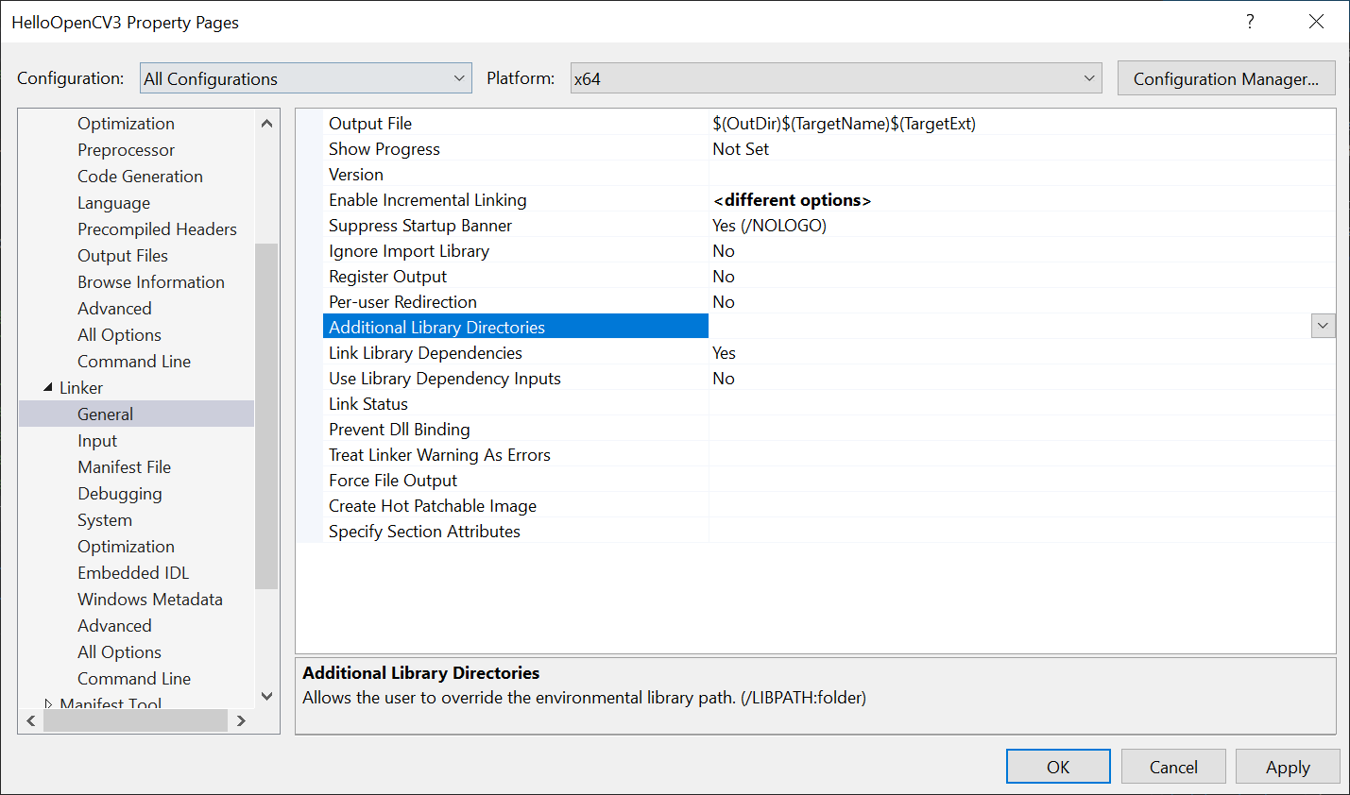Click the 'No' value for Register Output
The height and width of the screenshot is (795, 1350).
coord(724,277)
